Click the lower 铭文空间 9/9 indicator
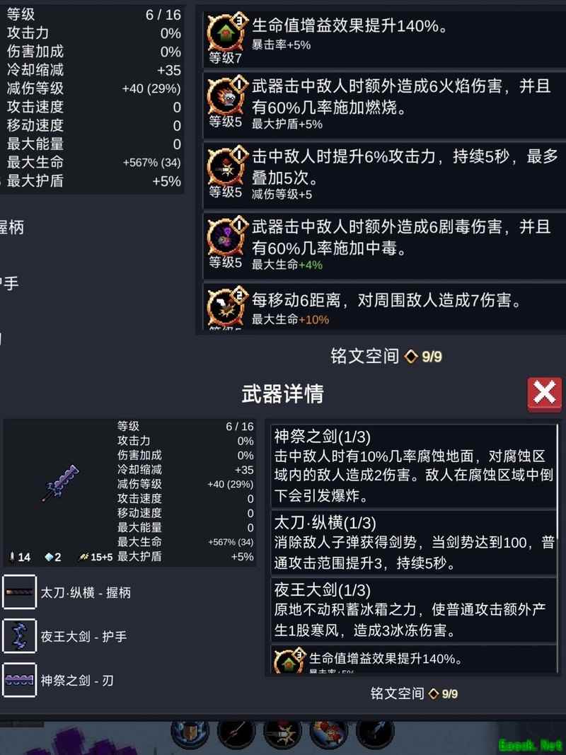The width and height of the screenshot is (566, 755). coord(414,693)
